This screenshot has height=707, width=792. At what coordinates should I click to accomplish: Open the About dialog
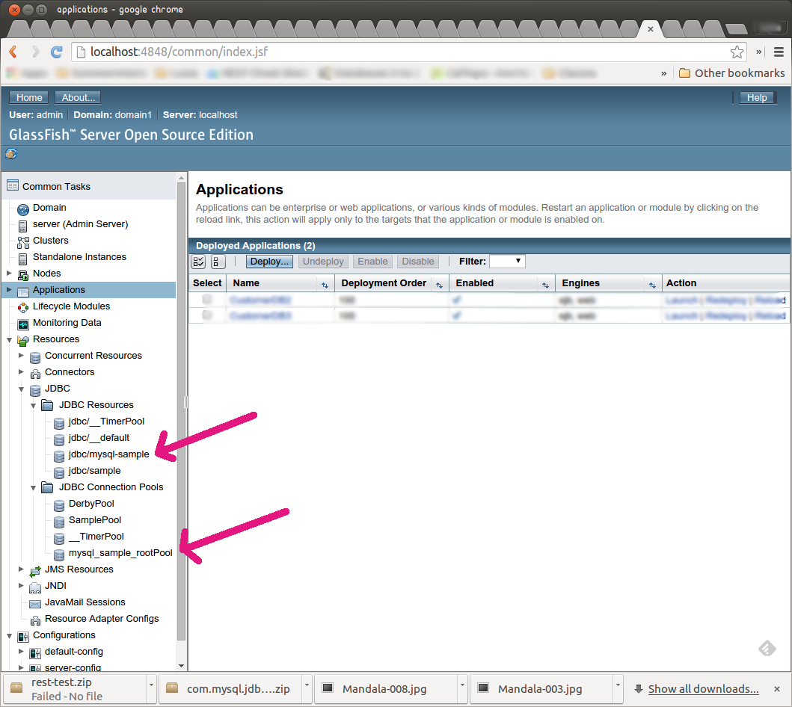click(78, 97)
